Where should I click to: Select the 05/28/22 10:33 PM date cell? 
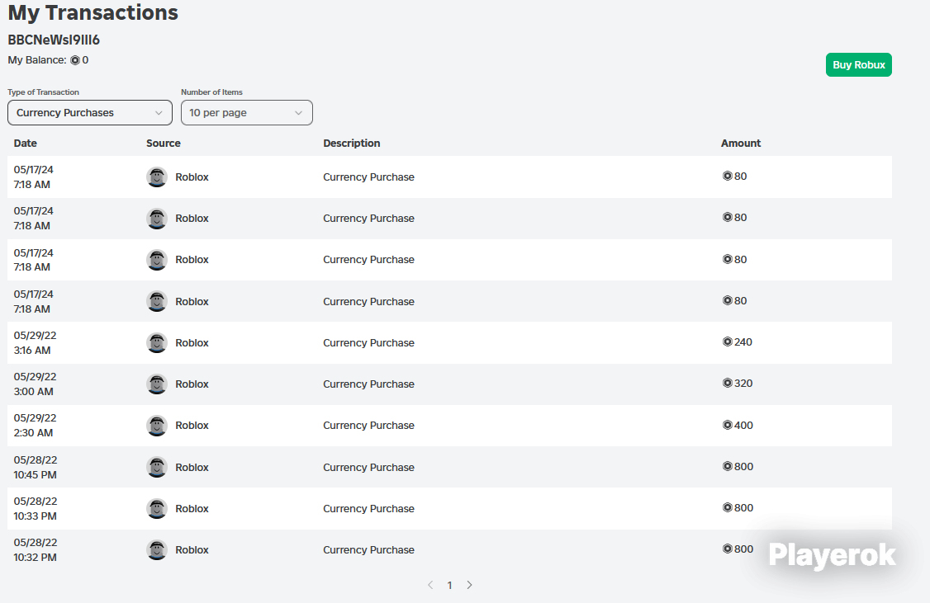pos(36,508)
